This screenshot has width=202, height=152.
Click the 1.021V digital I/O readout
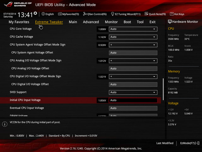pyautogui.click(x=102, y=77)
